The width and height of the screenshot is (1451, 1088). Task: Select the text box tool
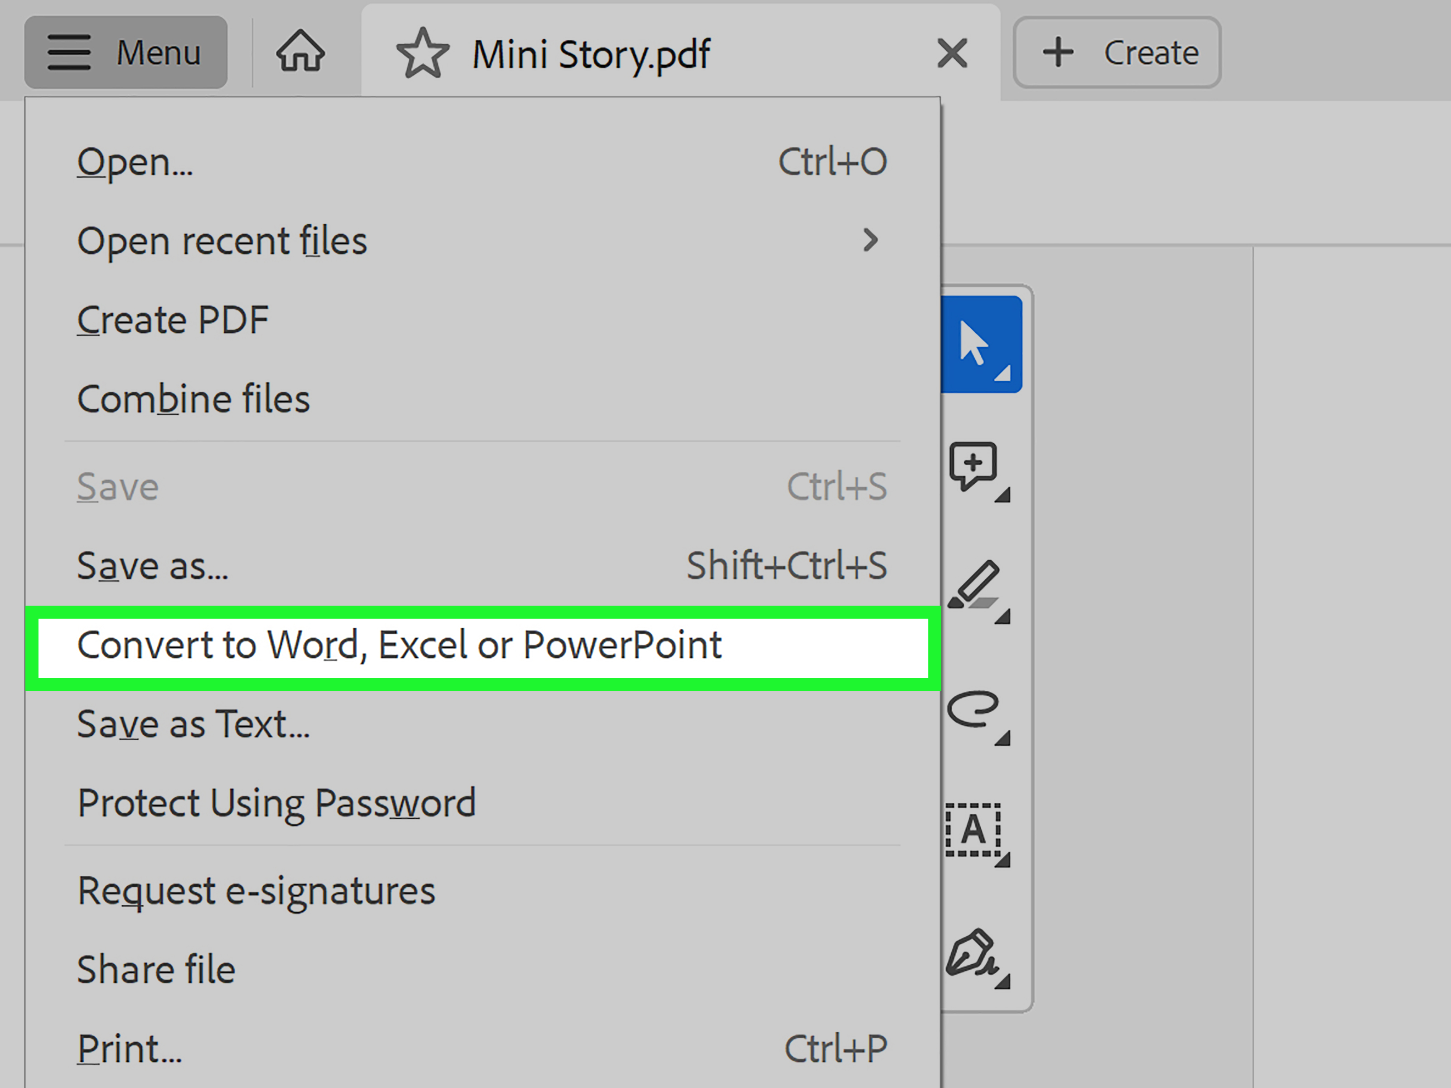pyautogui.click(x=973, y=830)
